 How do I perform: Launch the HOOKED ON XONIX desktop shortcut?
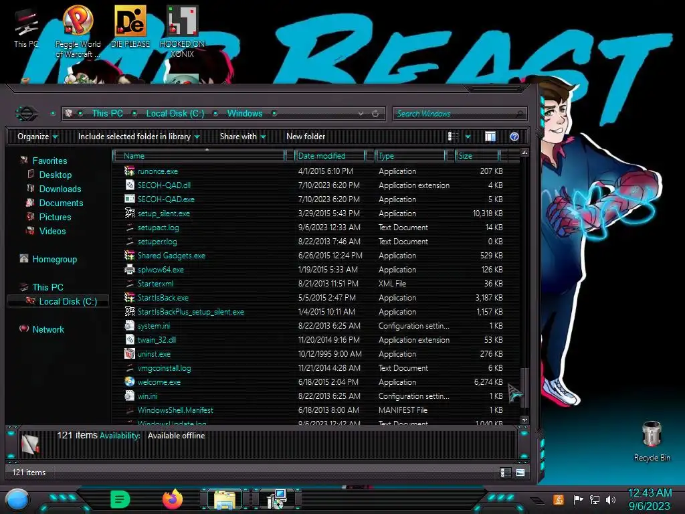point(182,31)
